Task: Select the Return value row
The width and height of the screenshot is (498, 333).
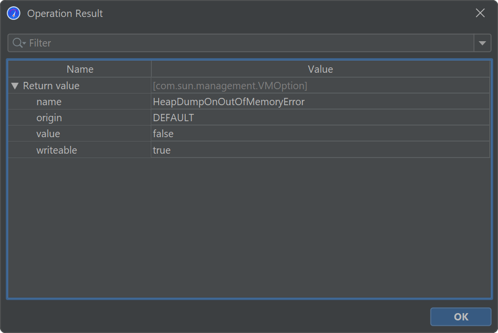Action: [x=51, y=86]
